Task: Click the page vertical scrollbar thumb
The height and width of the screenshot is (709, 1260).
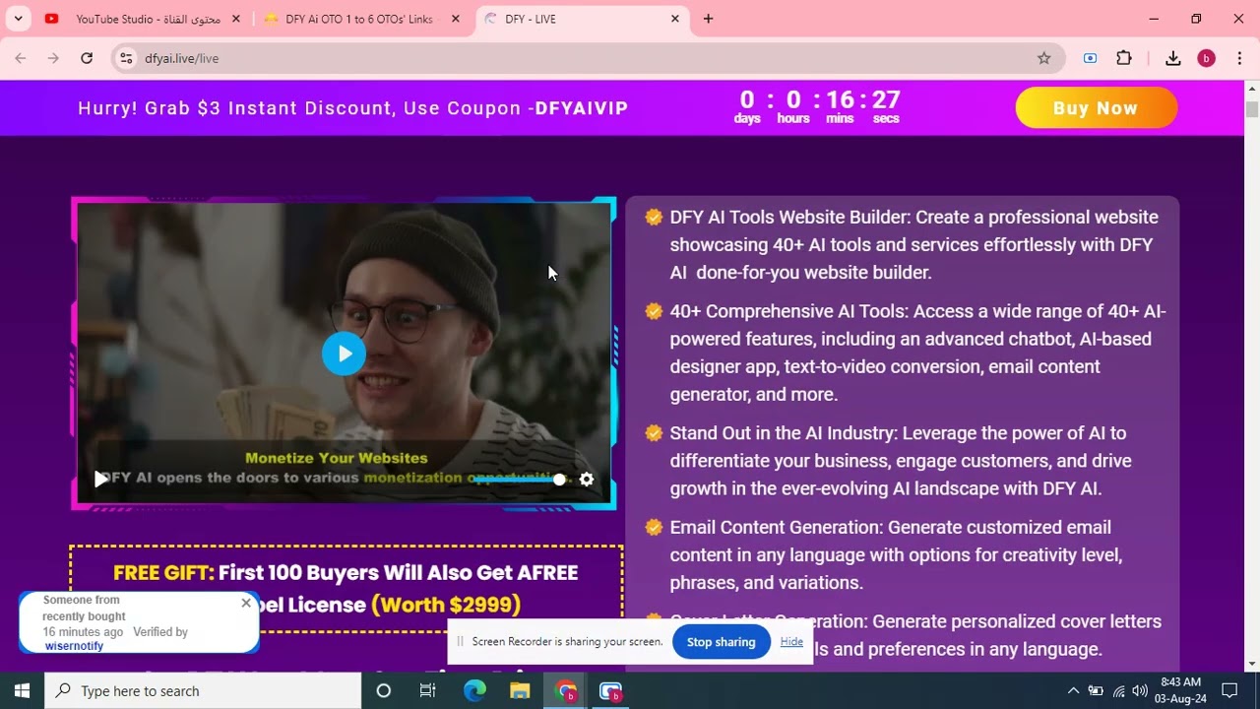Action: click(1252, 108)
